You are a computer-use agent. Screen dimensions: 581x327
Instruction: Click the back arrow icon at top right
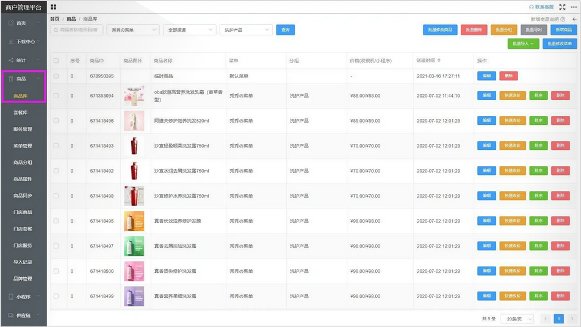(574, 20)
